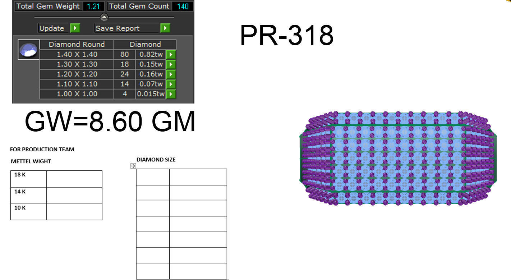The width and height of the screenshot is (511, 280).
Task: Click the empty value cell beside 14 K
Action: (x=74, y=196)
